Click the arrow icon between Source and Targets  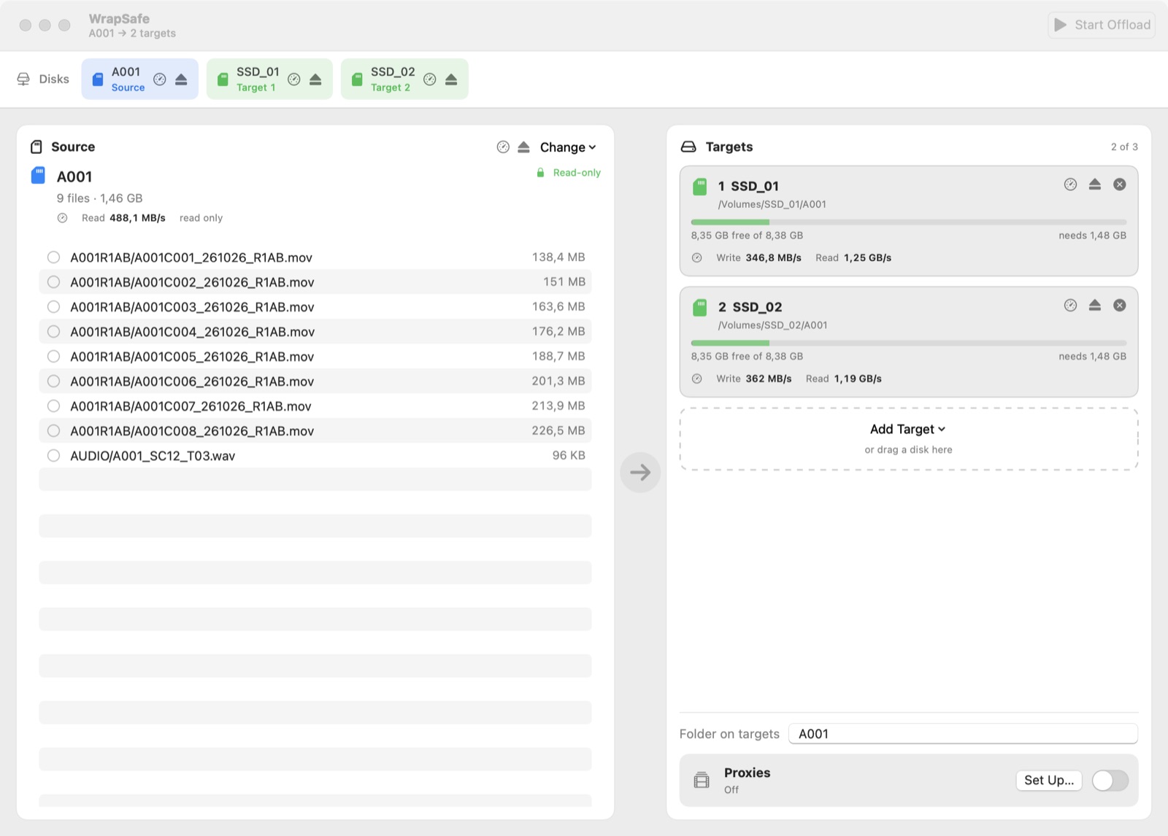640,473
